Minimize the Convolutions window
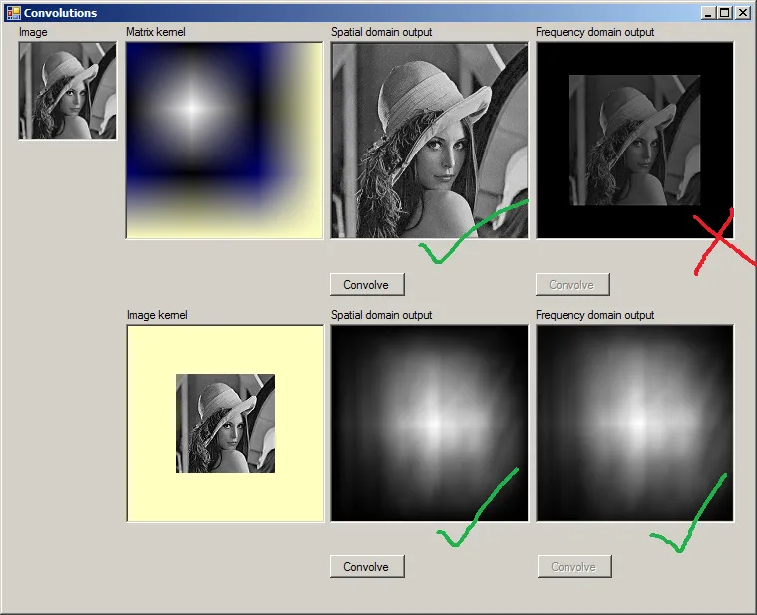 click(708, 13)
